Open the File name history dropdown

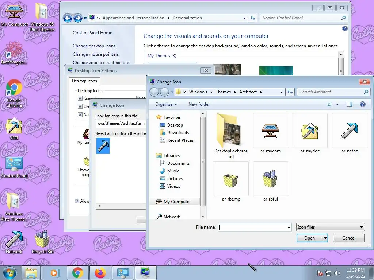click(x=289, y=227)
